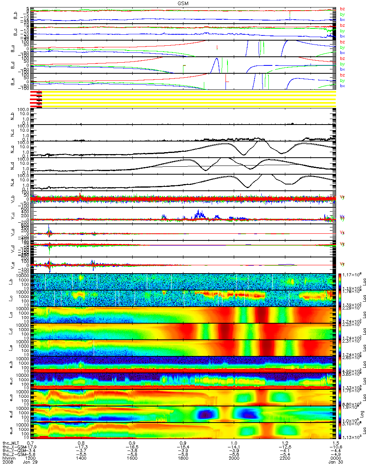Click the thc_Z-GSM axis row label
366x473 pixels.
pos(15,454)
